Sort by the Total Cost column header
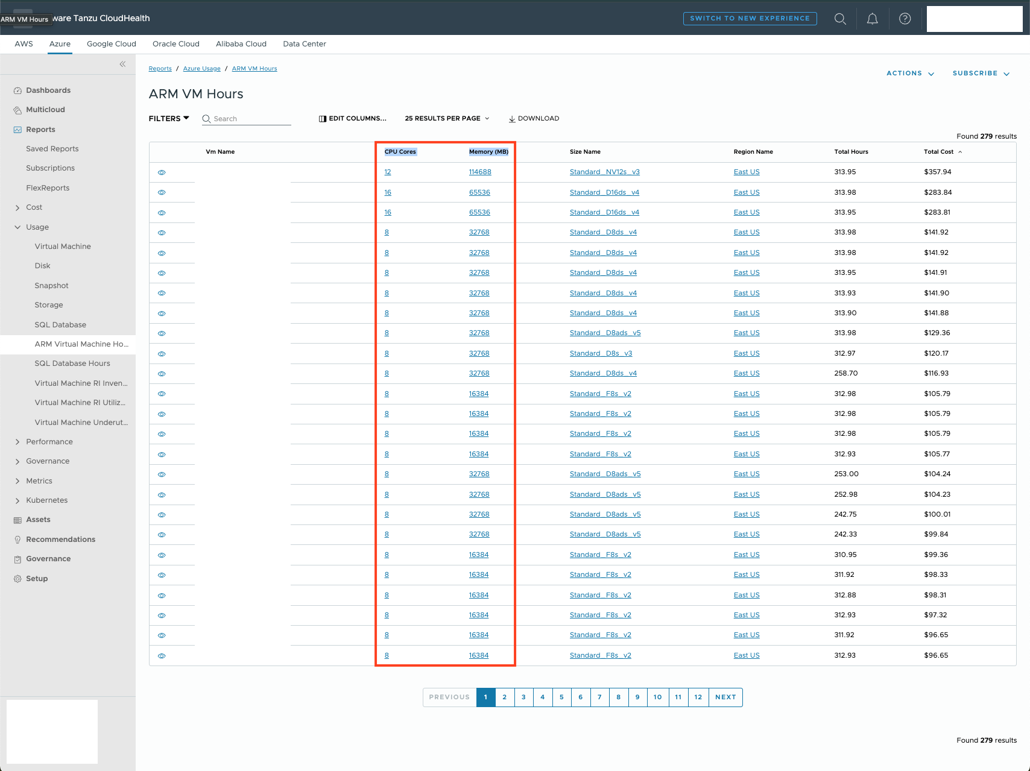This screenshot has height=771, width=1030. click(x=939, y=152)
